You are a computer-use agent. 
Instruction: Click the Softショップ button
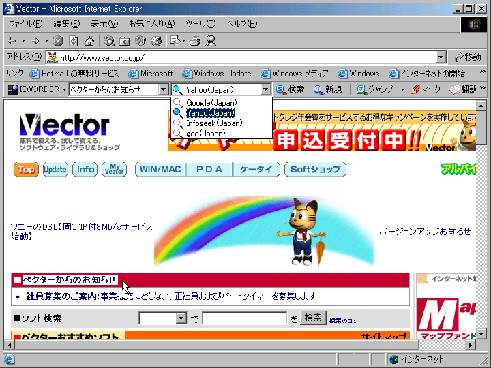pos(315,170)
